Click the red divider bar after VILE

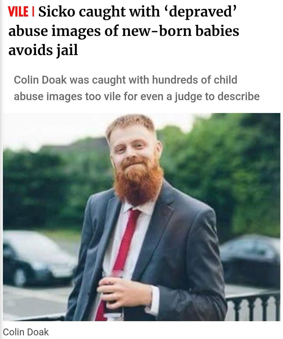click(x=34, y=13)
